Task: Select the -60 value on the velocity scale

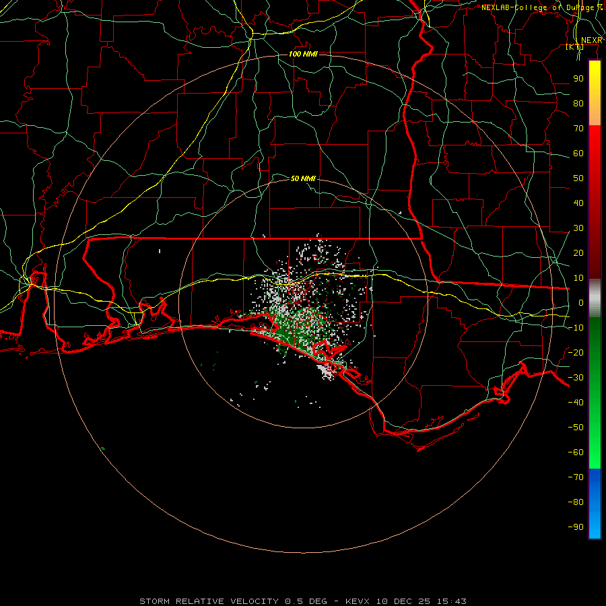Action: pos(576,452)
